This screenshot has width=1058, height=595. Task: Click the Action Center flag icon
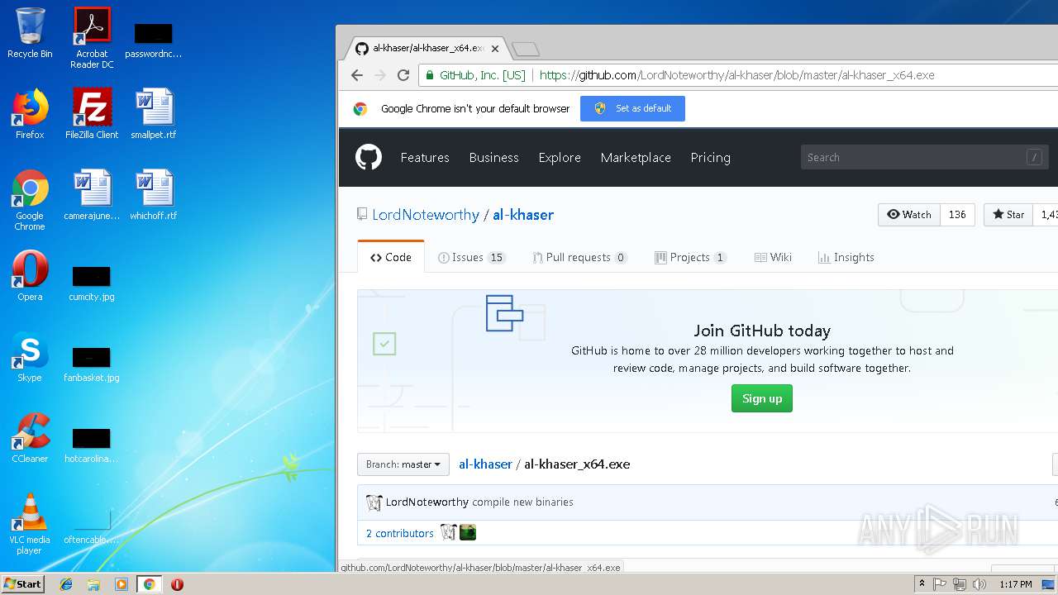pos(940,584)
